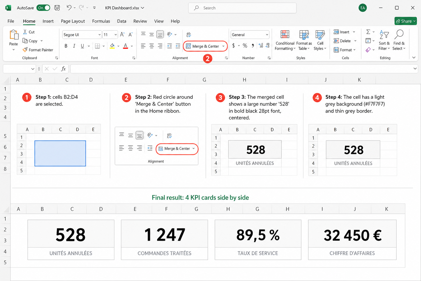421x281 pixels.
Task: Increase font size with large A
Action: click(x=122, y=35)
